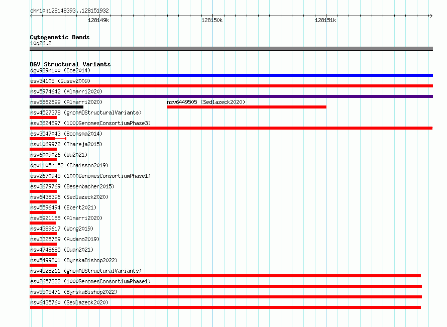Open variant dgv1105n152 (Chaisson2019) label

[x=69, y=165]
